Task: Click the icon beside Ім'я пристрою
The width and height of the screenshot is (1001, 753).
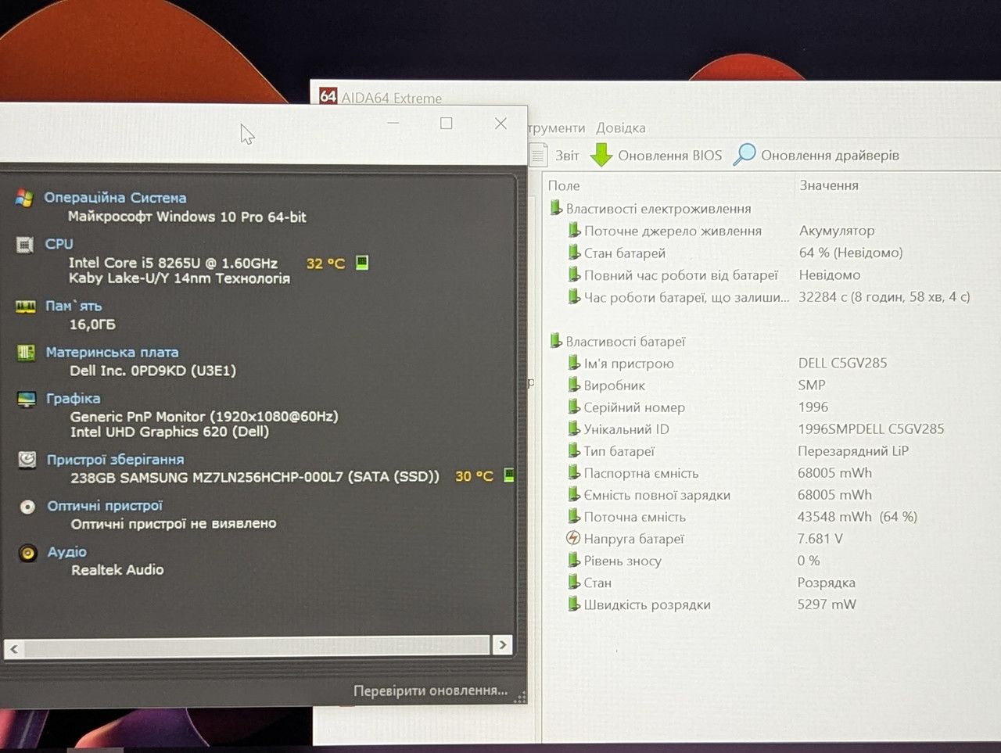Action: (x=574, y=363)
